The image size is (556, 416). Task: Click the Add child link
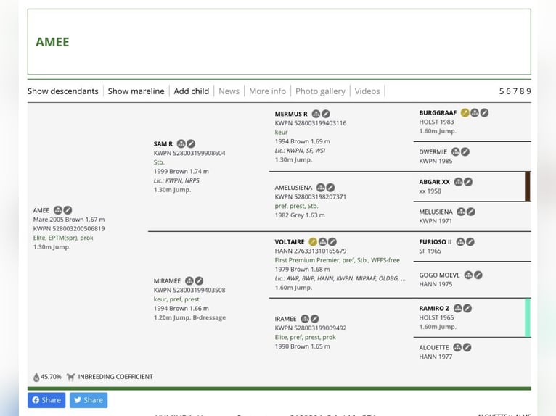(192, 91)
